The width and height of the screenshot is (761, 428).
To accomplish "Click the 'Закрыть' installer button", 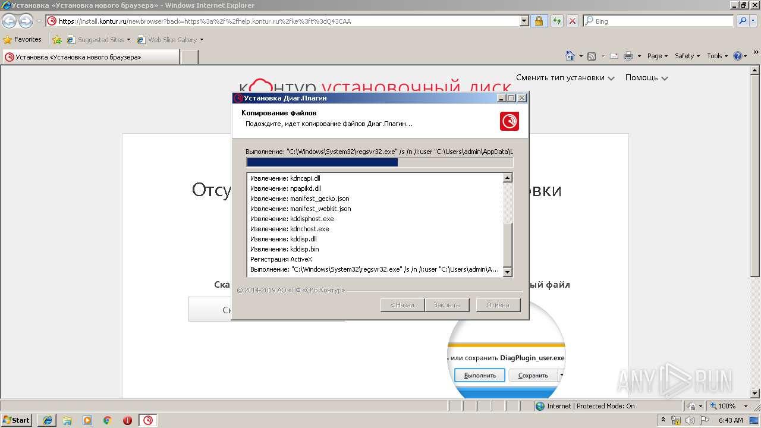I will (x=446, y=305).
